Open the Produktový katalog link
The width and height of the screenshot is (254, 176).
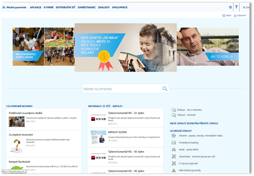point(188,142)
